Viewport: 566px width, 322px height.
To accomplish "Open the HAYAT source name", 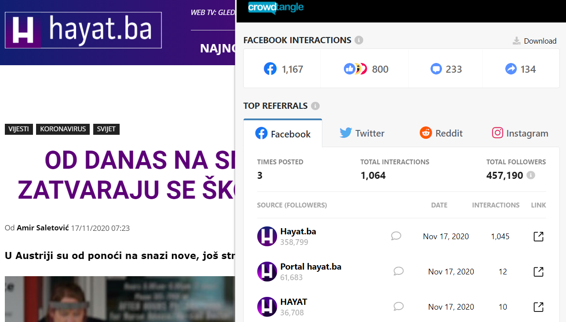I will tap(294, 302).
